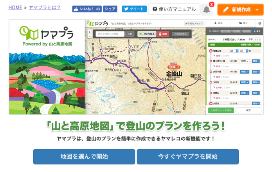Open the ヤマプラ preview hero image
Viewport: 272px width, 172px height.
(136, 67)
